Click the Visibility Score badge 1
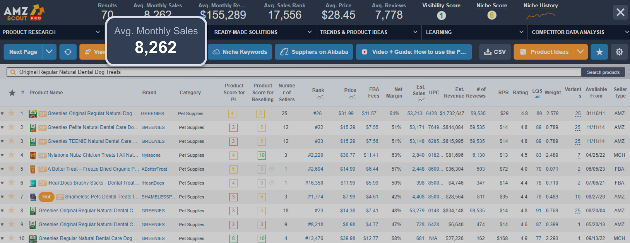Image resolution: width=630 pixels, height=243 pixels. click(441, 15)
